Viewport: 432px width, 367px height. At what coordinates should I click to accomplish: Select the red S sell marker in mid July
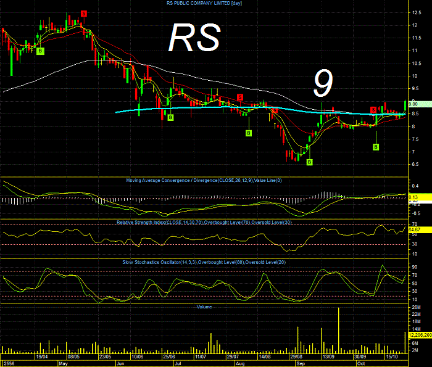[240, 97]
